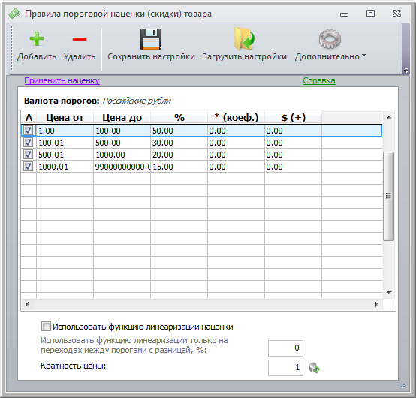Viewport: 416px width, 398px height.
Task: Click the refresh icon beside Кратность цены
Action: click(314, 368)
